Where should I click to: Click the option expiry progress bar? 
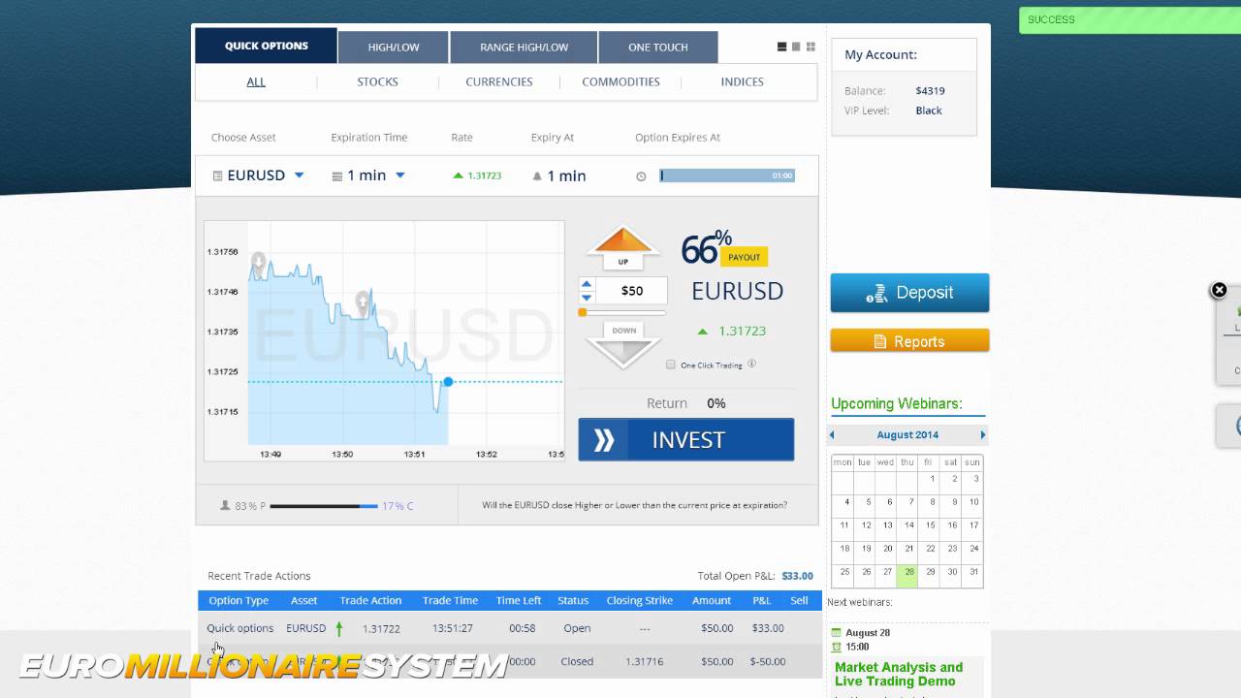pos(727,175)
